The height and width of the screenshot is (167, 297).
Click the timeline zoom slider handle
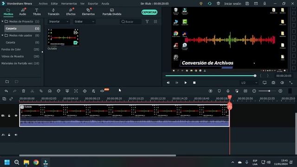[x=269, y=91]
